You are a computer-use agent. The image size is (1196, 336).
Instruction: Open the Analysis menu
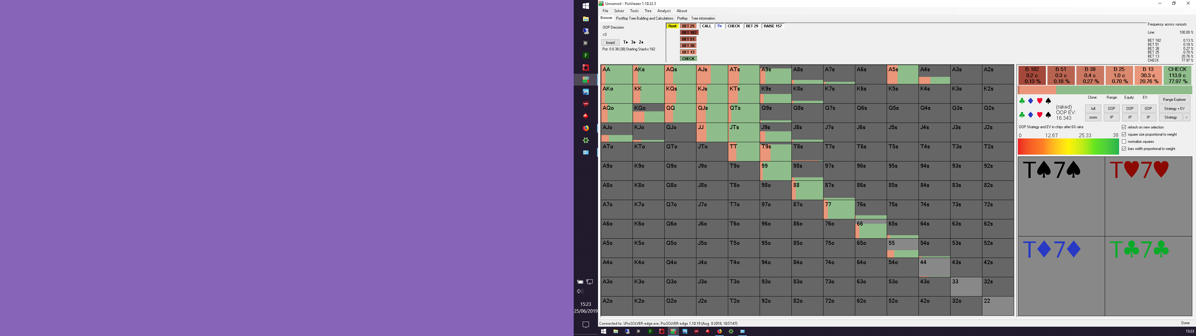pyautogui.click(x=664, y=11)
